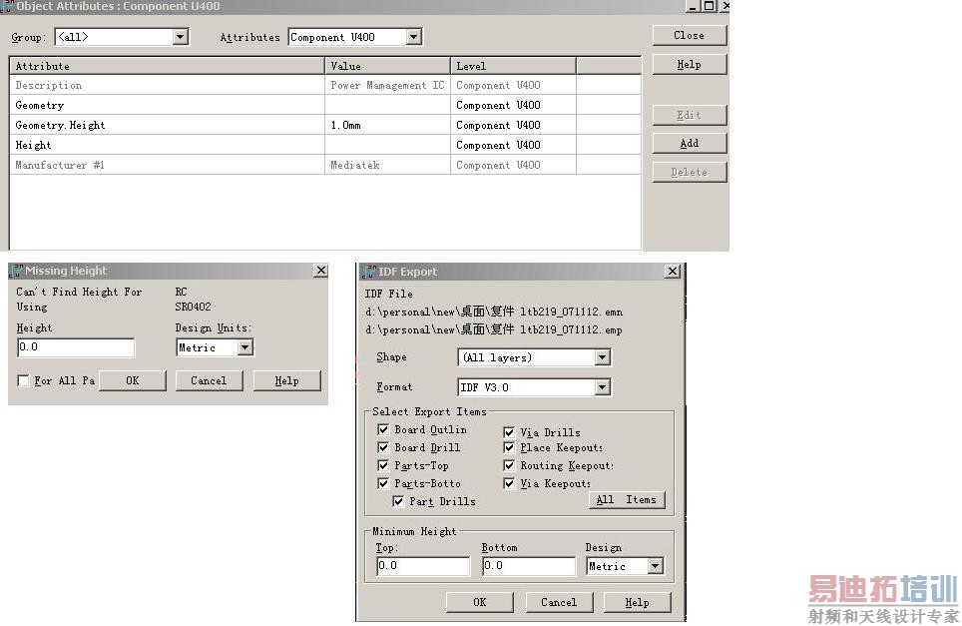This screenshot has width=962, height=626.
Task: Close the IDF Export dialog with X
Action: [673, 272]
